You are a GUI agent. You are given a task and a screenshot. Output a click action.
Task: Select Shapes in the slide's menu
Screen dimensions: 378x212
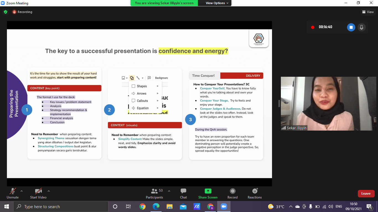(x=142, y=86)
